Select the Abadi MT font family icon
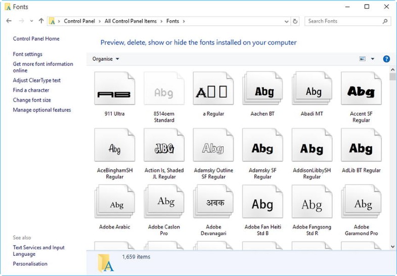The height and width of the screenshot is (276, 397). tap(312, 88)
